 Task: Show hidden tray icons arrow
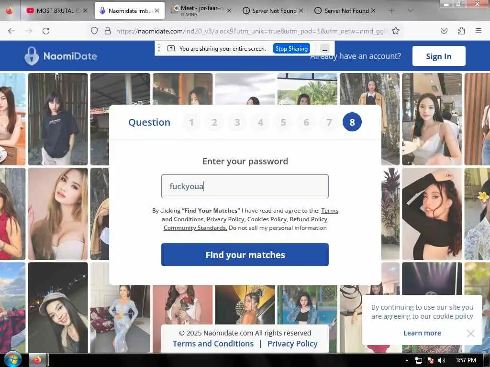coord(407,360)
